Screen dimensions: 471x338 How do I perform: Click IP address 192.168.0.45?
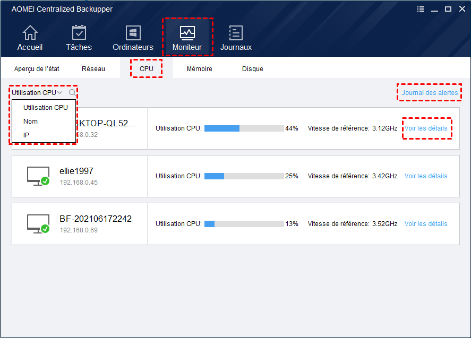pyautogui.click(x=79, y=182)
